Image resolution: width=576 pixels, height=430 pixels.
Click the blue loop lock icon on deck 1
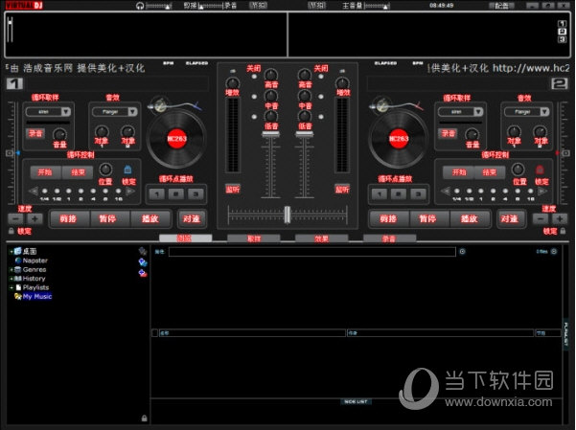click(x=127, y=170)
